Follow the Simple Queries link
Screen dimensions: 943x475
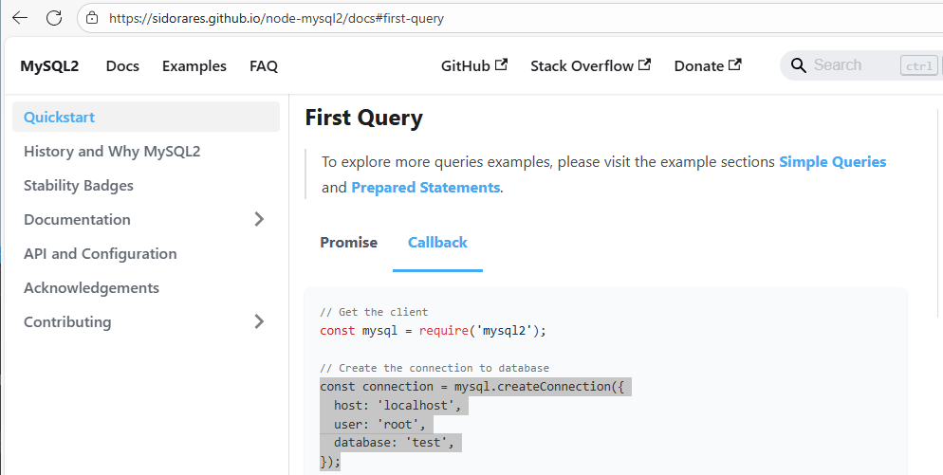click(x=832, y=162)
